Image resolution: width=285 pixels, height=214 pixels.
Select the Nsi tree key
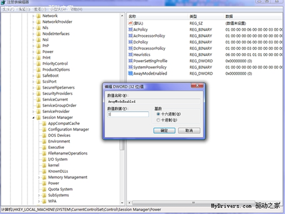pos(46,39)
